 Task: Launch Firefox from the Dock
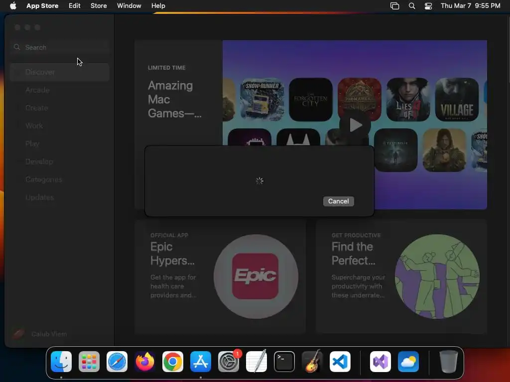[x=145, y=362]
